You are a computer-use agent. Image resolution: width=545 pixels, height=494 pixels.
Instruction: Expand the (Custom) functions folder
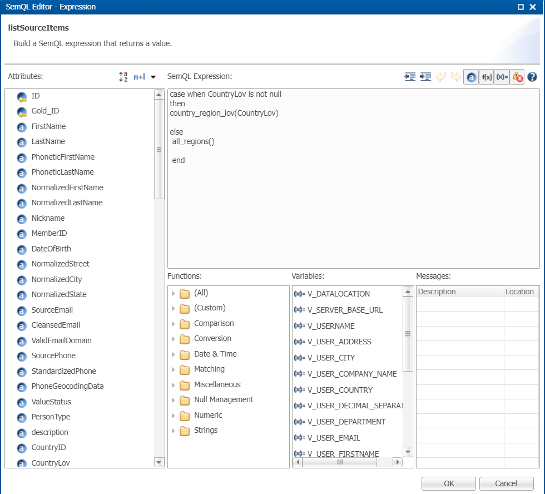(x=174, y=308)
